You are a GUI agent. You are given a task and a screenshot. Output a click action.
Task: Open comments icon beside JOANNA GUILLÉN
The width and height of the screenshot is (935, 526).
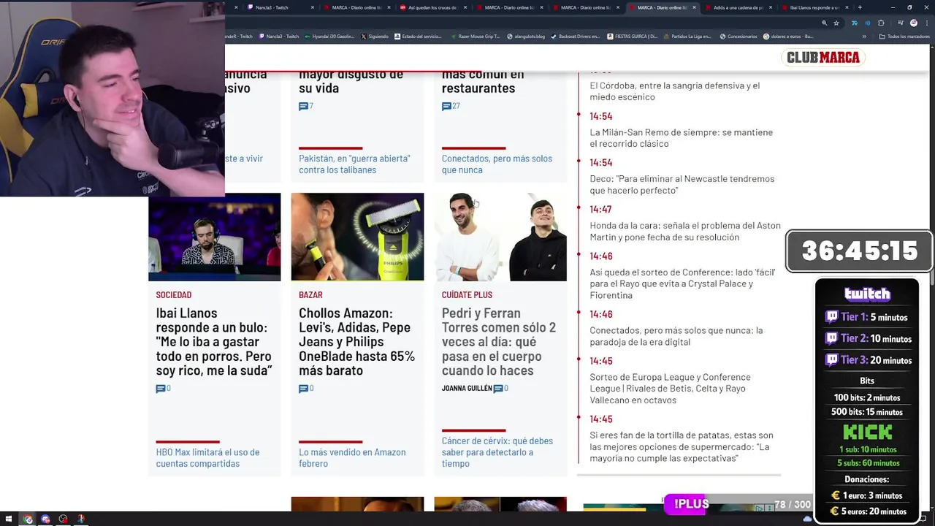click(498, 389)
